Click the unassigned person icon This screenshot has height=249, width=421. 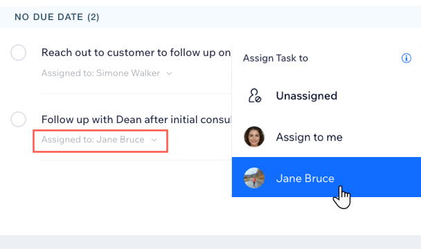(254, 95)
